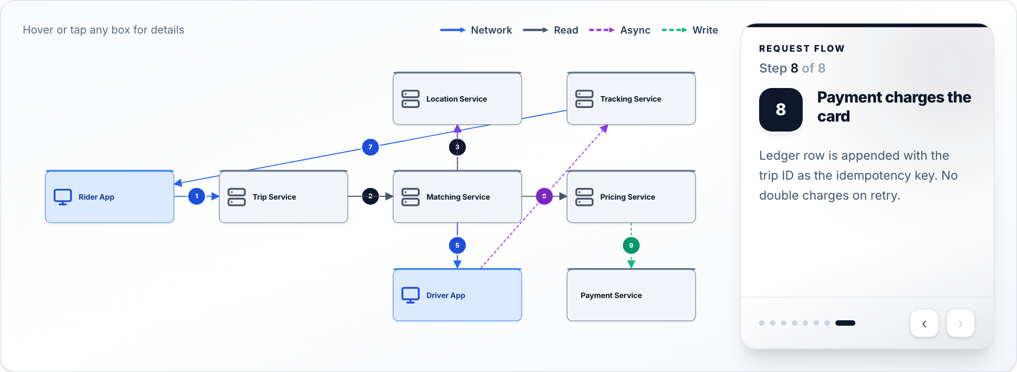Select dark step badge 3 below Location Service
This screenshot has height=372, width=1017.
pyautogui.click(x=457, y=147)
